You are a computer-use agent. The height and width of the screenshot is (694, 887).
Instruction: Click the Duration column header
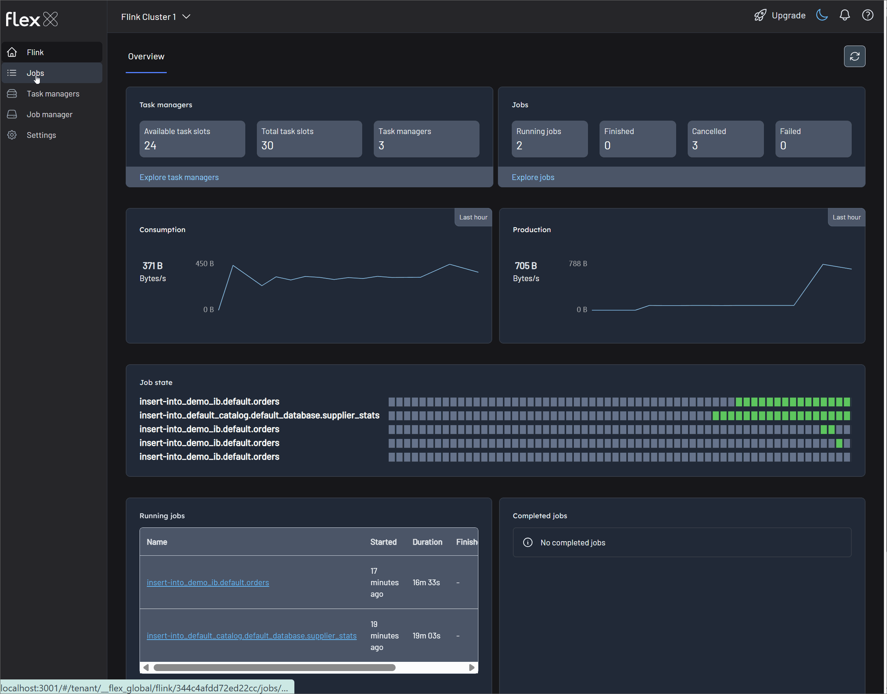(427, 542)
